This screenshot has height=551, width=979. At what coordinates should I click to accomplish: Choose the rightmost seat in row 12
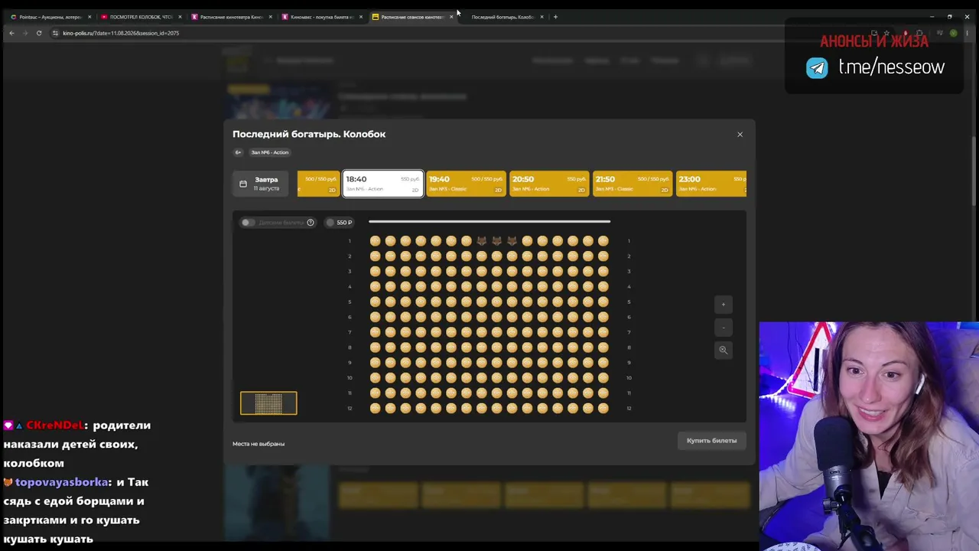click(603, 408)
